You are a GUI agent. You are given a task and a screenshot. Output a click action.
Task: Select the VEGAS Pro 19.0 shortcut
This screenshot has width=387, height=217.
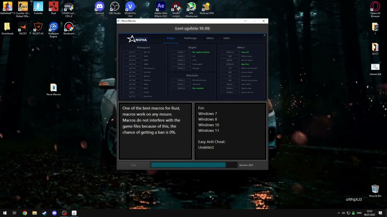[x=130, y=10]
